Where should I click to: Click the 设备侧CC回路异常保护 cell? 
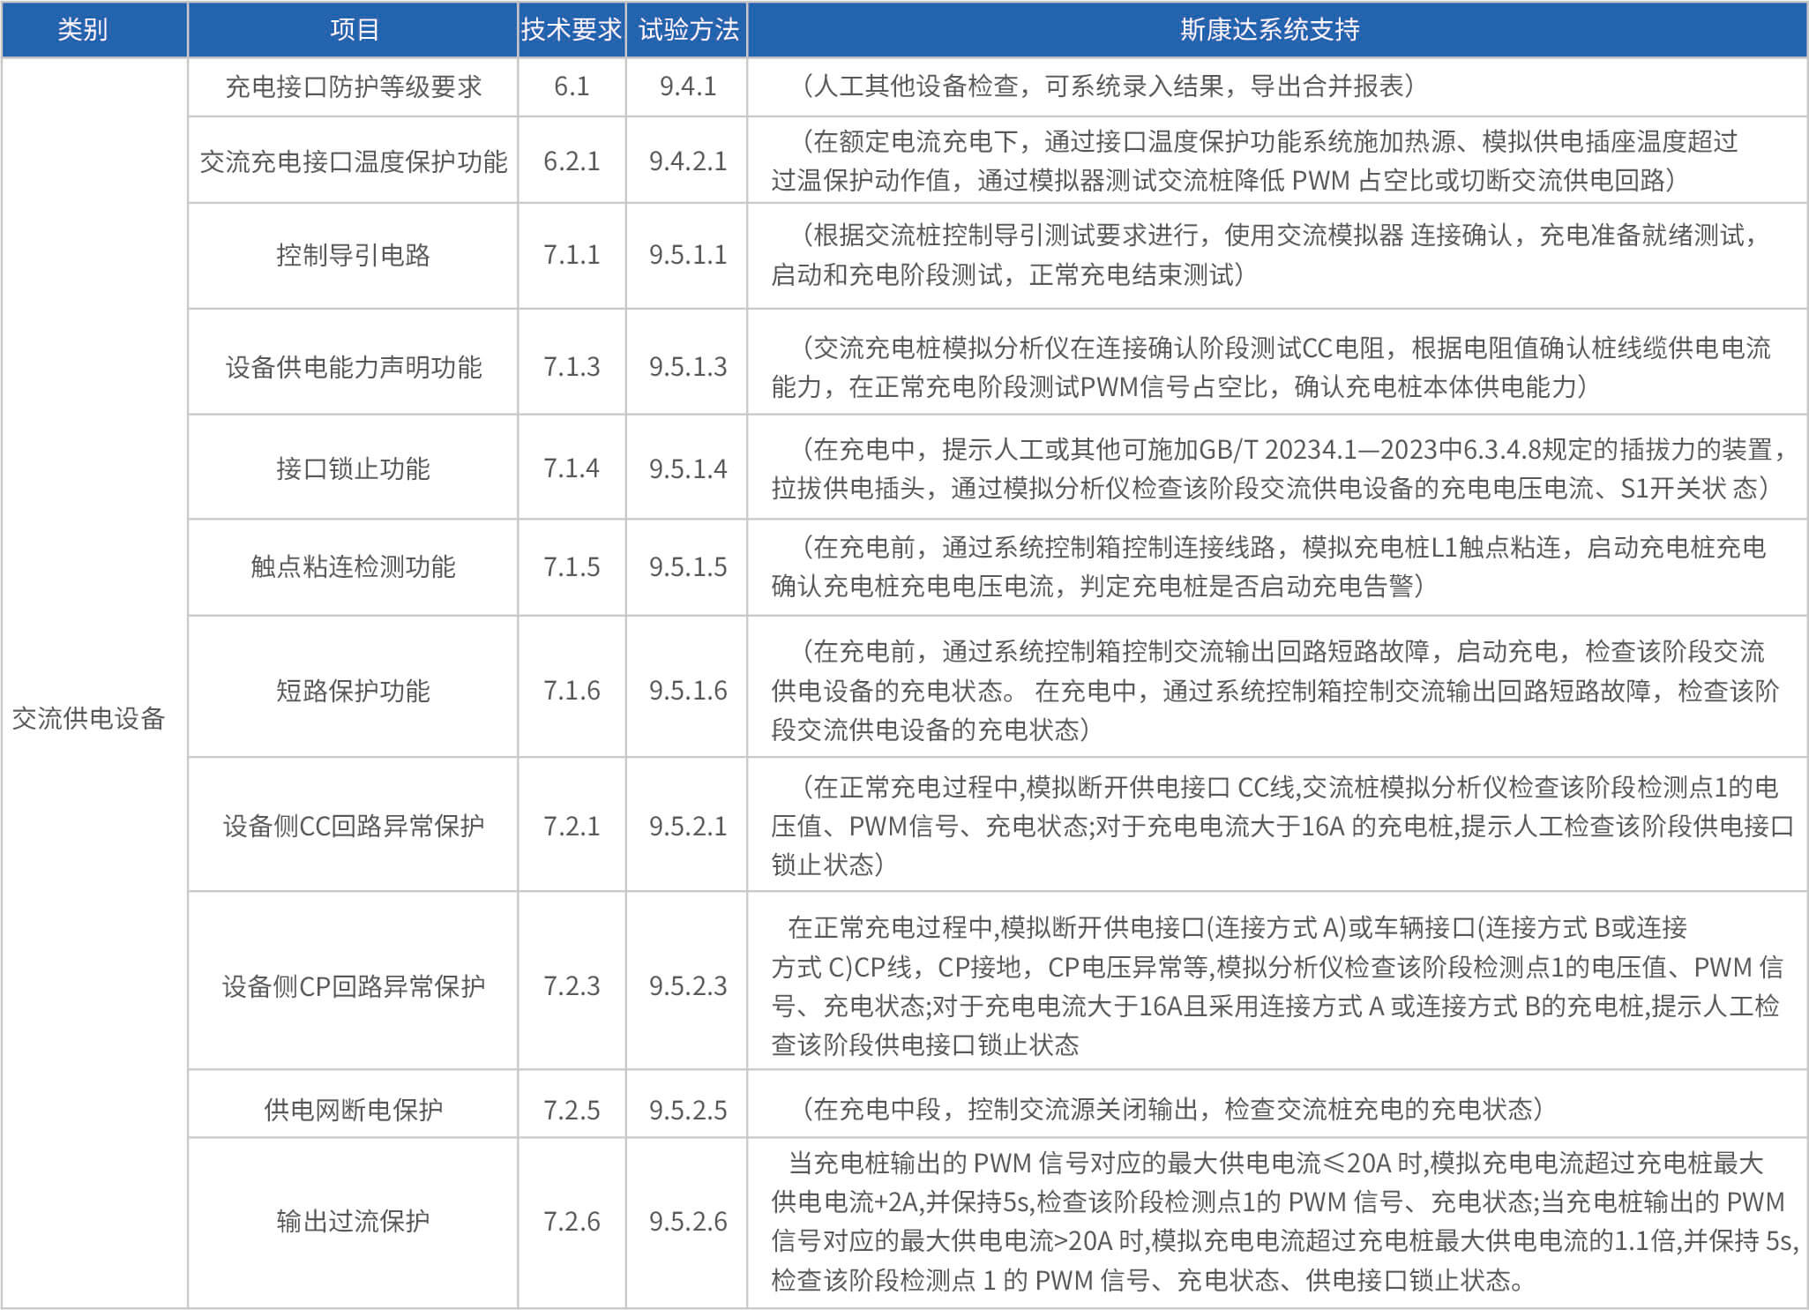point(353,826)
